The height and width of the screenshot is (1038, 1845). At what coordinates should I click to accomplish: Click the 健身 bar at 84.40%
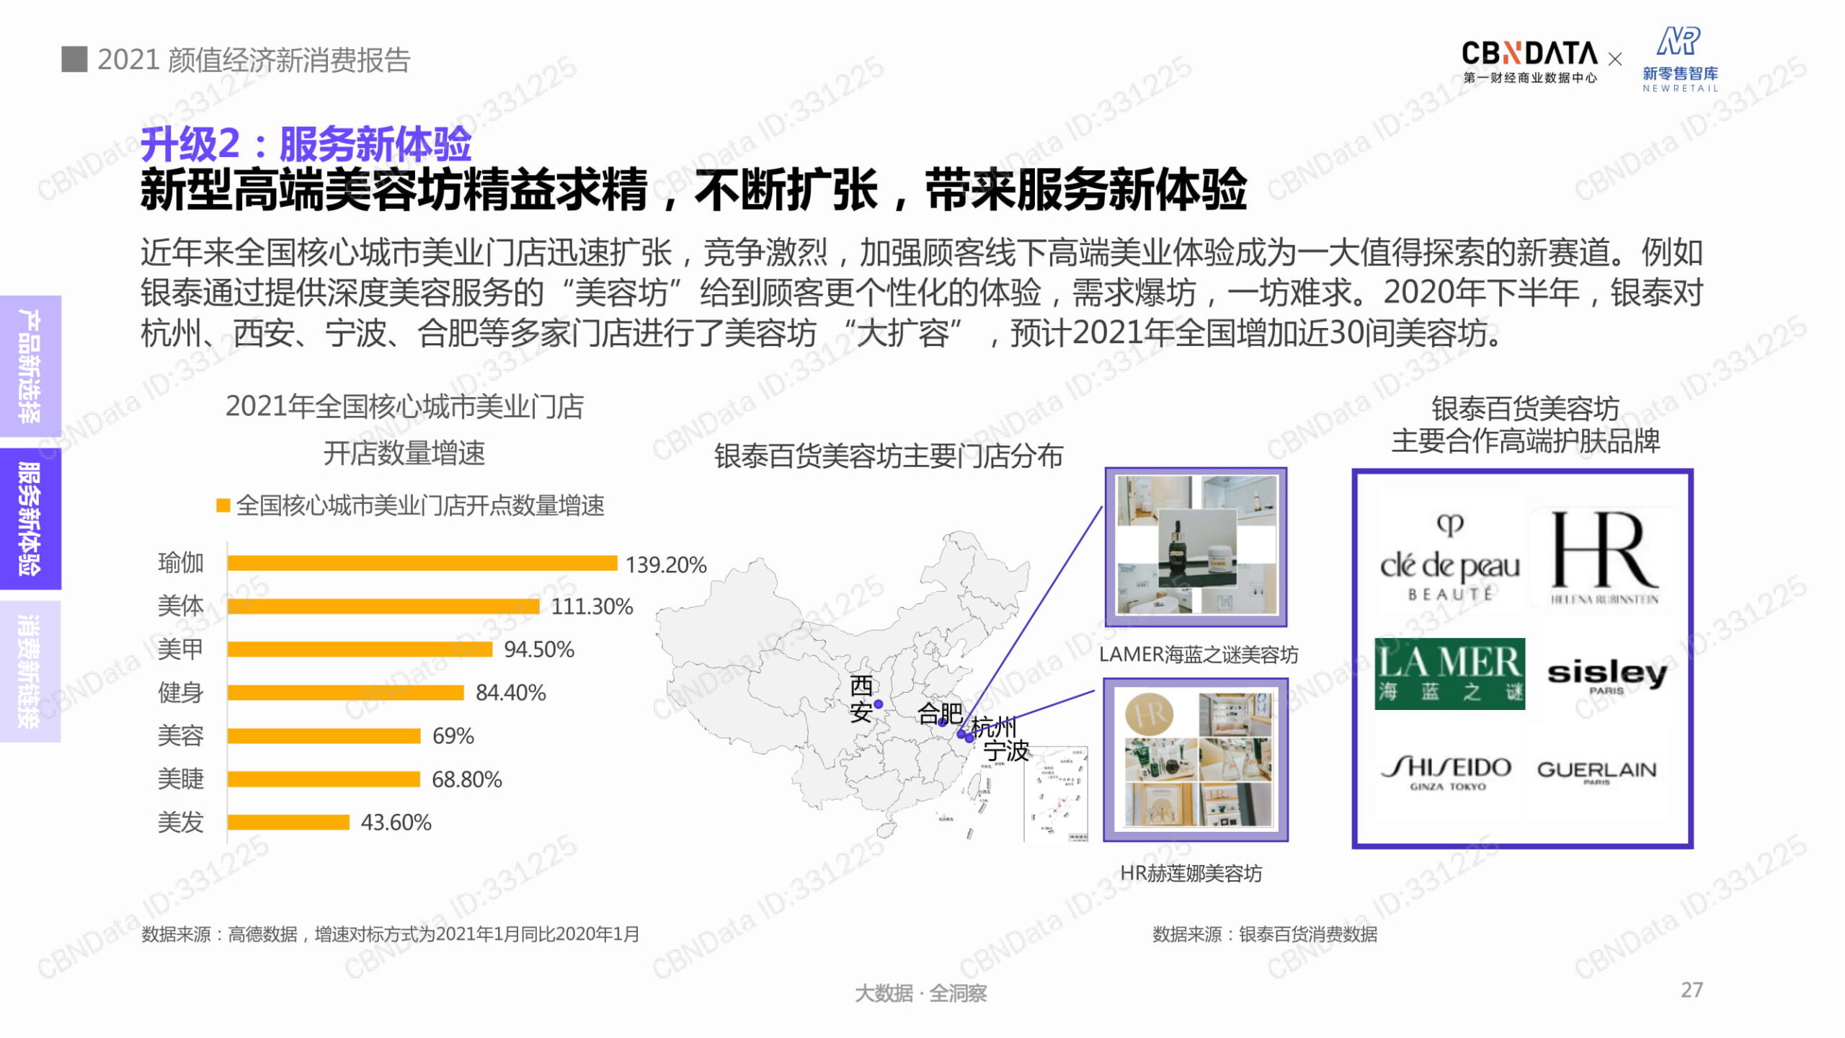click(346, 693)
